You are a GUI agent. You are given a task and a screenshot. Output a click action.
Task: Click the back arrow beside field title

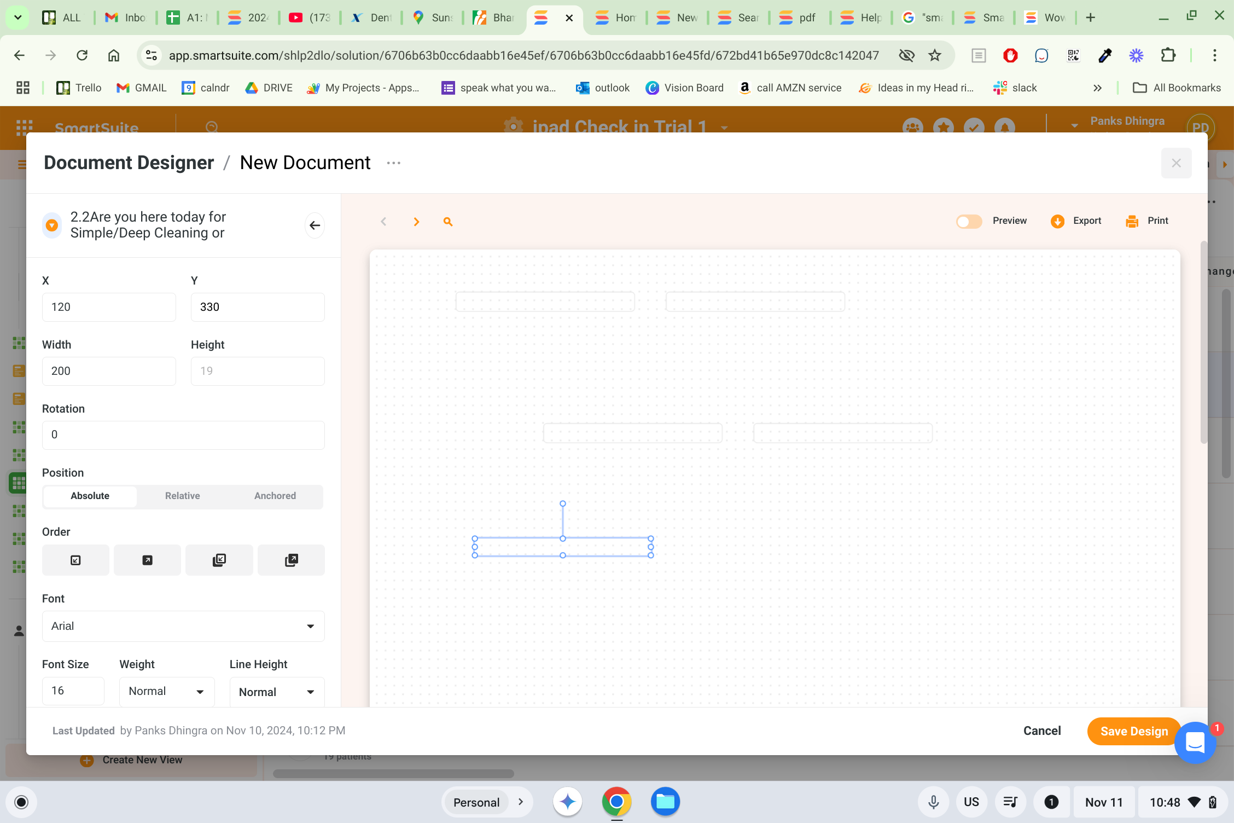(315, 225)
